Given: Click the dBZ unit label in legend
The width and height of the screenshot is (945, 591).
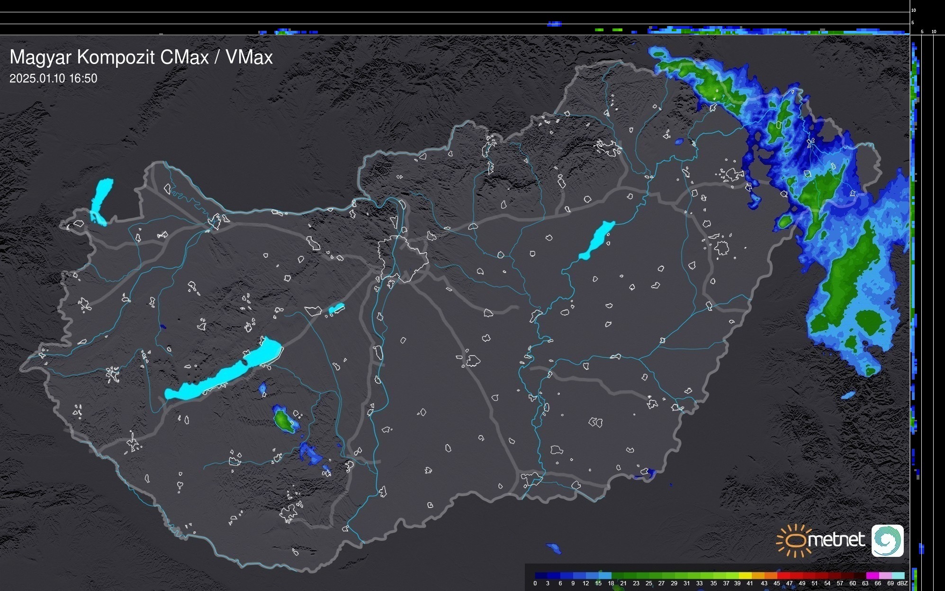Looking at the screenshot, I should pos(902,583).
